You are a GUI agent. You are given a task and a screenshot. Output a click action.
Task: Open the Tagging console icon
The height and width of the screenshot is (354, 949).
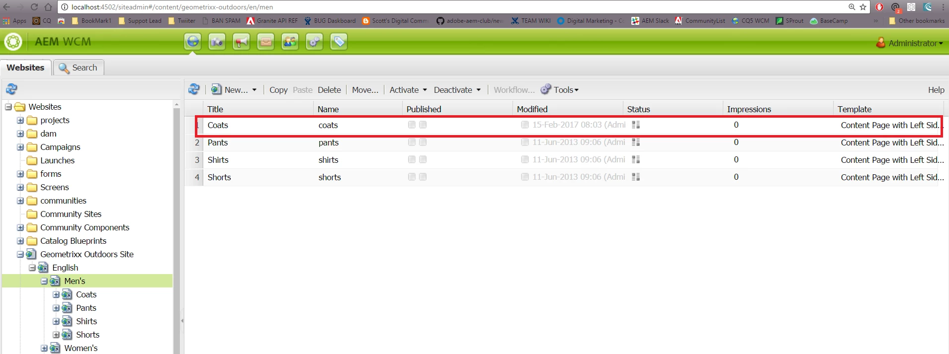pyautogui.click(x=339, y=42)
